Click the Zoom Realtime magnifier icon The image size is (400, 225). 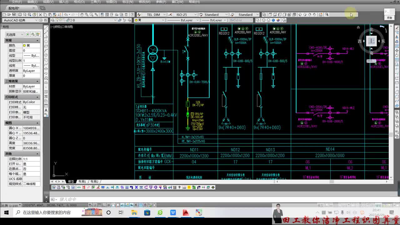pyautogui.click(x=87, y=15)
